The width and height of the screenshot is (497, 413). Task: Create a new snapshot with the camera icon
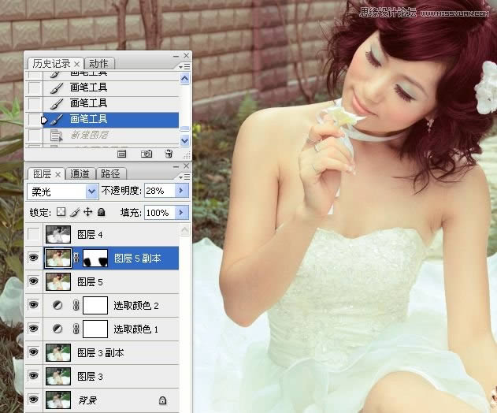pyautogui.click(x=146, y=154)
